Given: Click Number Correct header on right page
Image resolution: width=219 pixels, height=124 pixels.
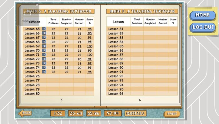Looking at the screenshot, I should coord(163,21).
